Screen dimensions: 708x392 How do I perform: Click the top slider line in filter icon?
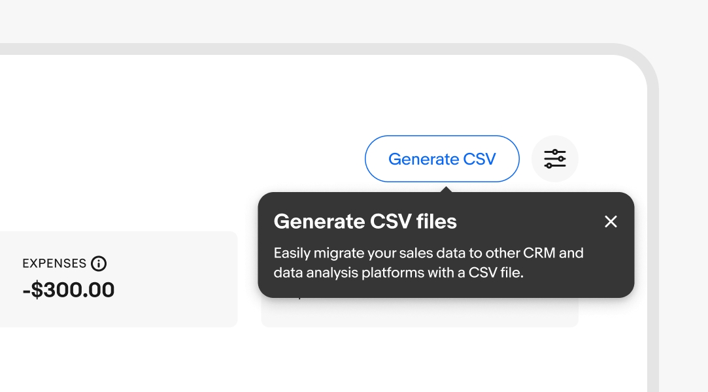[555, 152]
